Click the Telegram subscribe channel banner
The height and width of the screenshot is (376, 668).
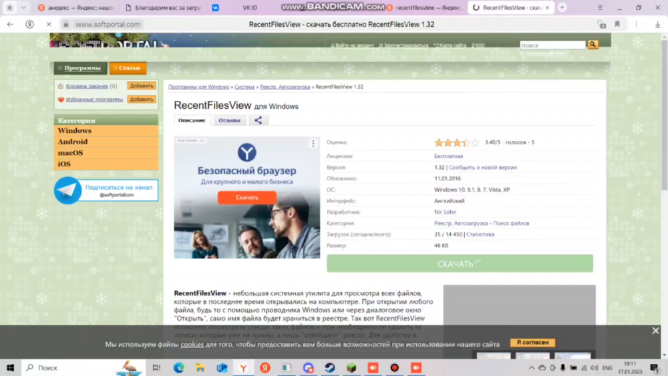tap(106, 190)
